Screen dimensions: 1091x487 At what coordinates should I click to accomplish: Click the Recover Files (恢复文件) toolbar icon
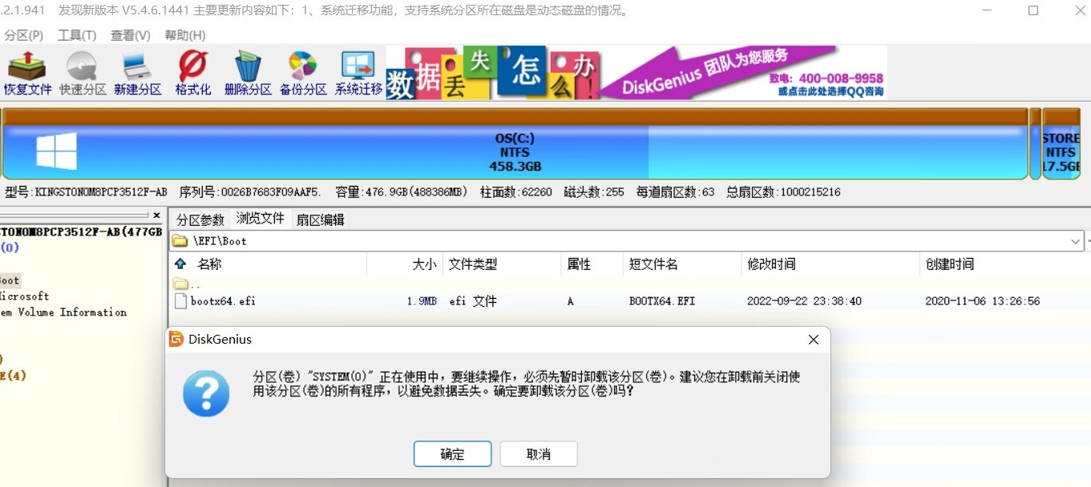(x=27, y=74)
